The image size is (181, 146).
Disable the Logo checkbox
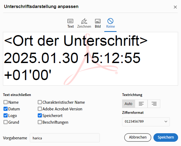pyautogui.click(x=6, y=116)
